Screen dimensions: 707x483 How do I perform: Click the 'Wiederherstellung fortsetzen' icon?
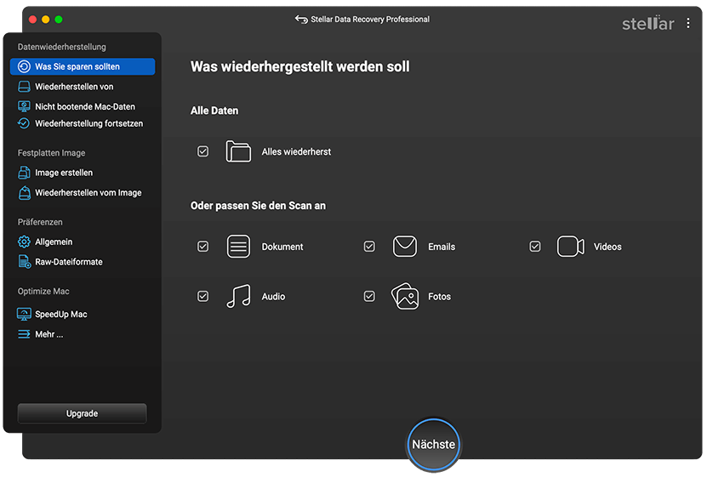[24, 123]
